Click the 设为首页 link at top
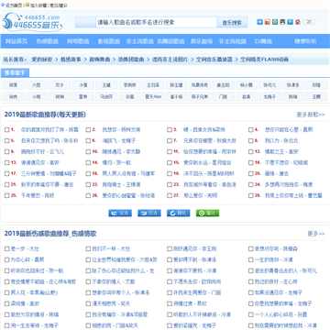Viewport: 330px width, 330px height. coord(15,5)
